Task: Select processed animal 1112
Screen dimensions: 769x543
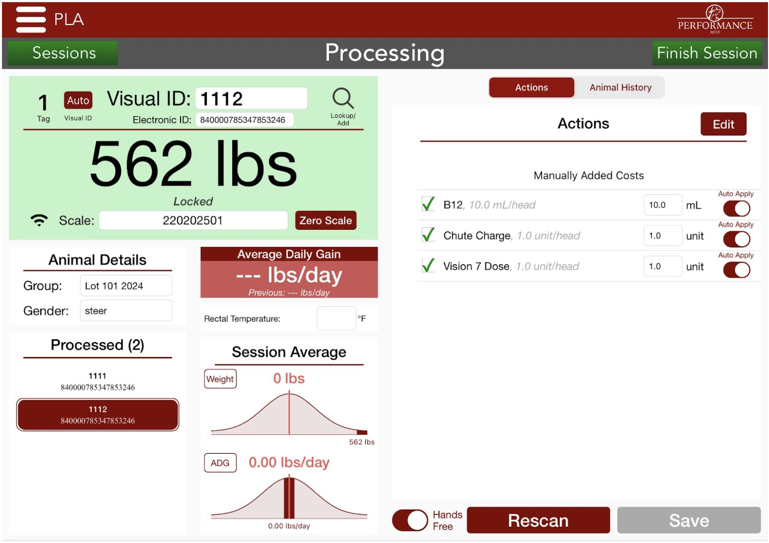Action: 98,415
